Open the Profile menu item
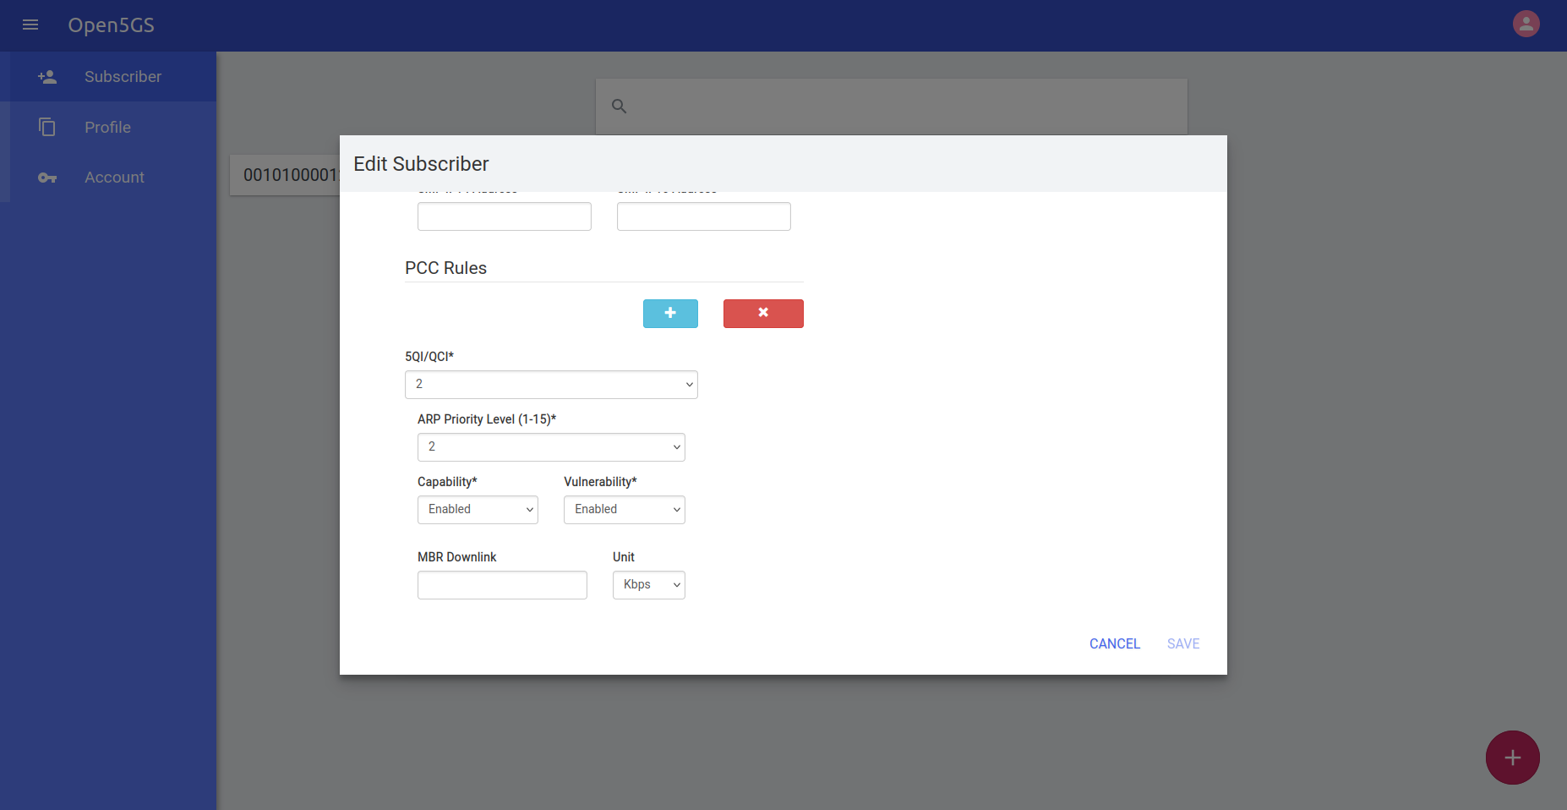This screenshot has width=1567, height=810. coord(107,128)
